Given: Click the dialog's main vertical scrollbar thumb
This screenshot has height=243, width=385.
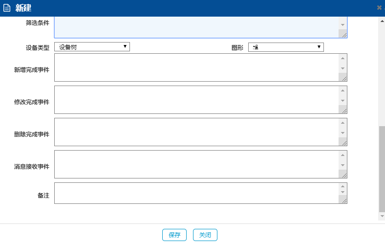Looking at the screenshot, I should pos(382,169).
